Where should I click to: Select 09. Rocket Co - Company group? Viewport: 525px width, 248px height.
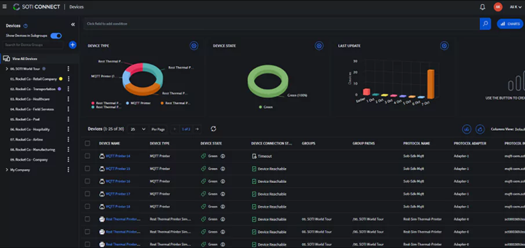29,160
